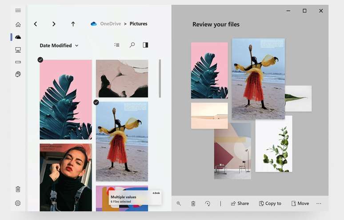Select the torn paper abstract thumbnail
This screenshot has width=344, height=220.
point(122,79)
